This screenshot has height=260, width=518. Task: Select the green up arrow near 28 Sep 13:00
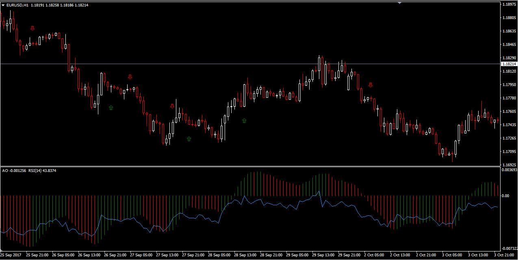click(x=244, y=120)
